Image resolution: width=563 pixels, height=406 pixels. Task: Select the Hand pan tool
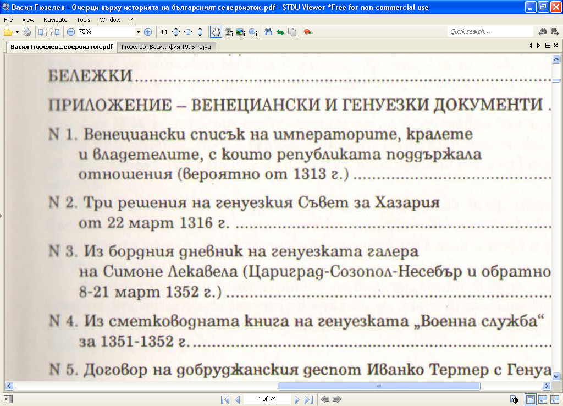coord(216,32)
